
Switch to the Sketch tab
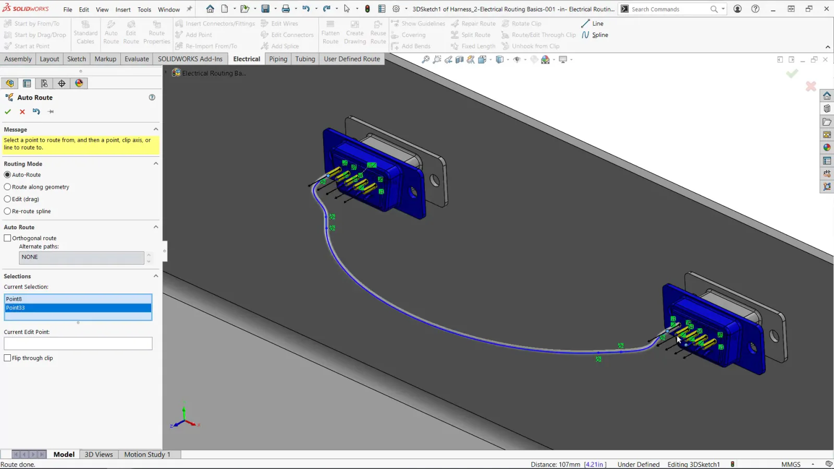pos(77,59)
